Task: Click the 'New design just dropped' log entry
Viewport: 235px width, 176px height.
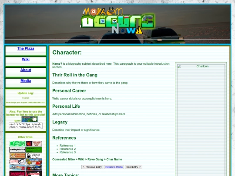Action: (x=26, y=103)
